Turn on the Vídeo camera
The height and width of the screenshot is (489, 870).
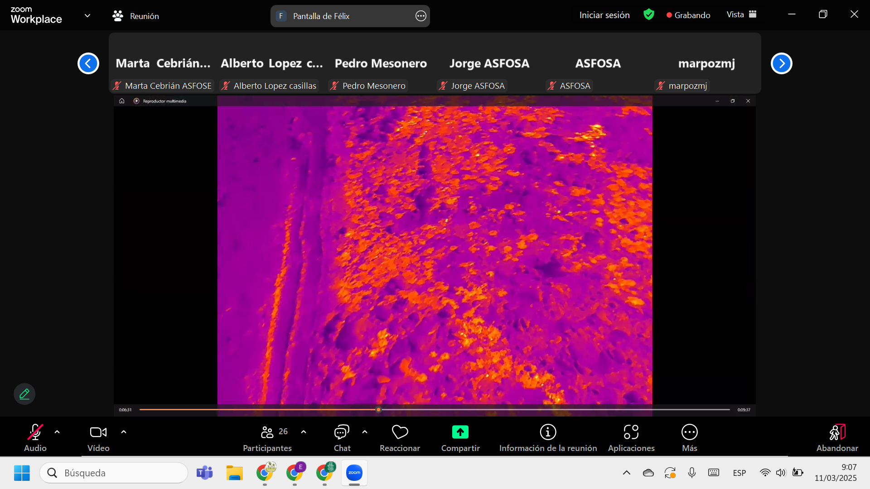point(98,432)
